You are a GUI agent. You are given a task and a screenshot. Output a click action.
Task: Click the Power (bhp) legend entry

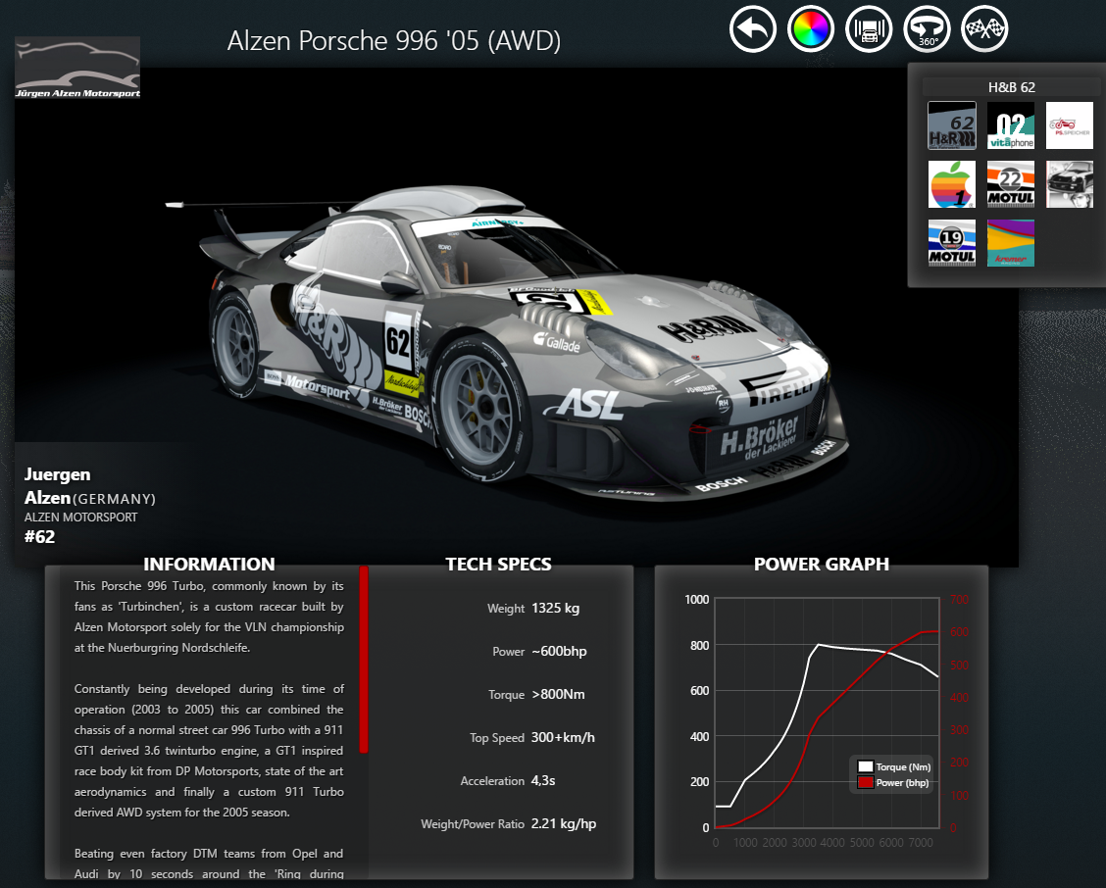893,782
